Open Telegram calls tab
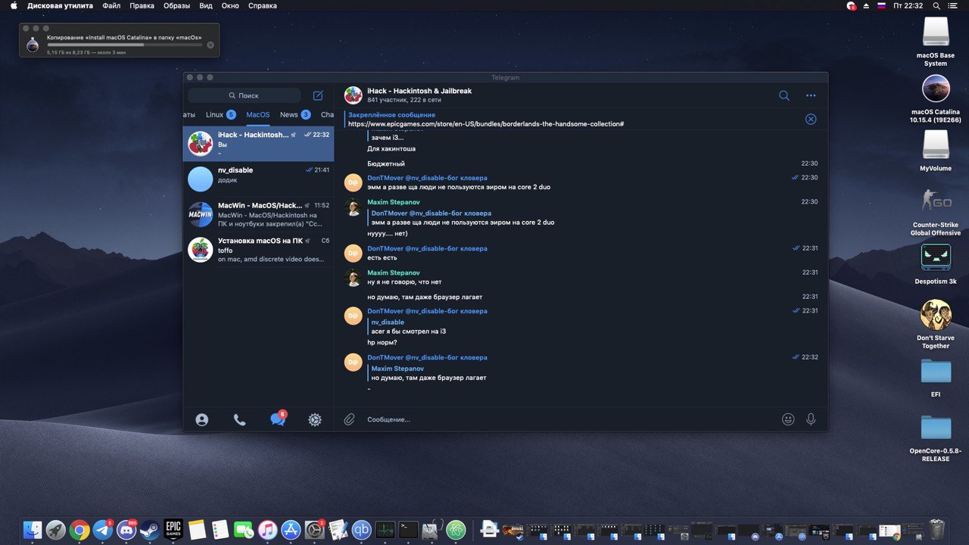Image resolution: width=969 pixels, height=545 pixels. (x=239, y=419)
